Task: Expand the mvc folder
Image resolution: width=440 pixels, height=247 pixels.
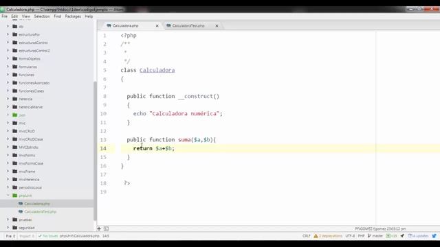Action: pos(8,123)
